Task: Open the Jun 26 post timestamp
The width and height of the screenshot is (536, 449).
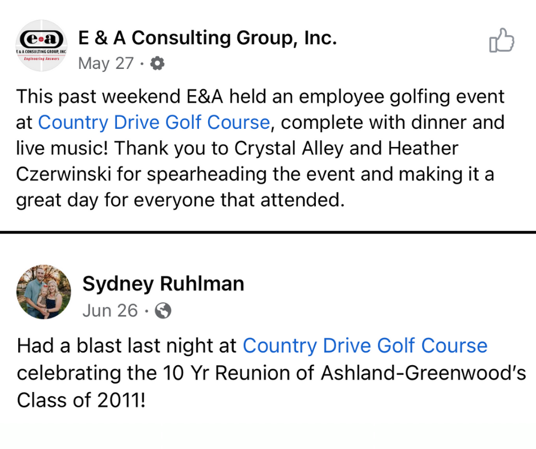Action: 110,311
